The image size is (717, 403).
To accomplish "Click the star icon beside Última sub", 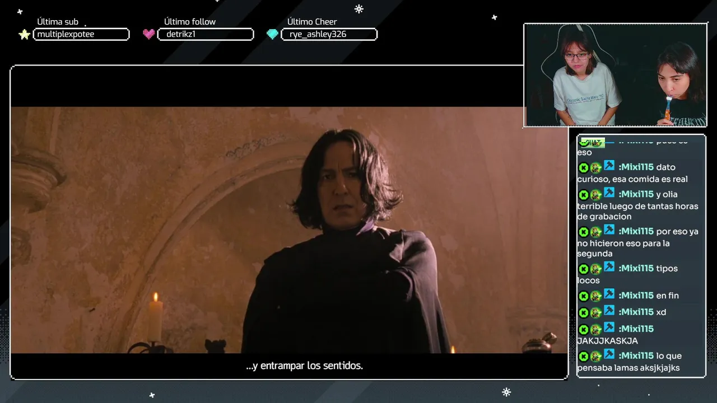I will [x=24, y=35].
